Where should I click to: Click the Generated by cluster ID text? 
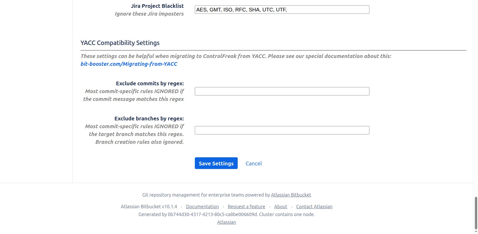point(226,214)
